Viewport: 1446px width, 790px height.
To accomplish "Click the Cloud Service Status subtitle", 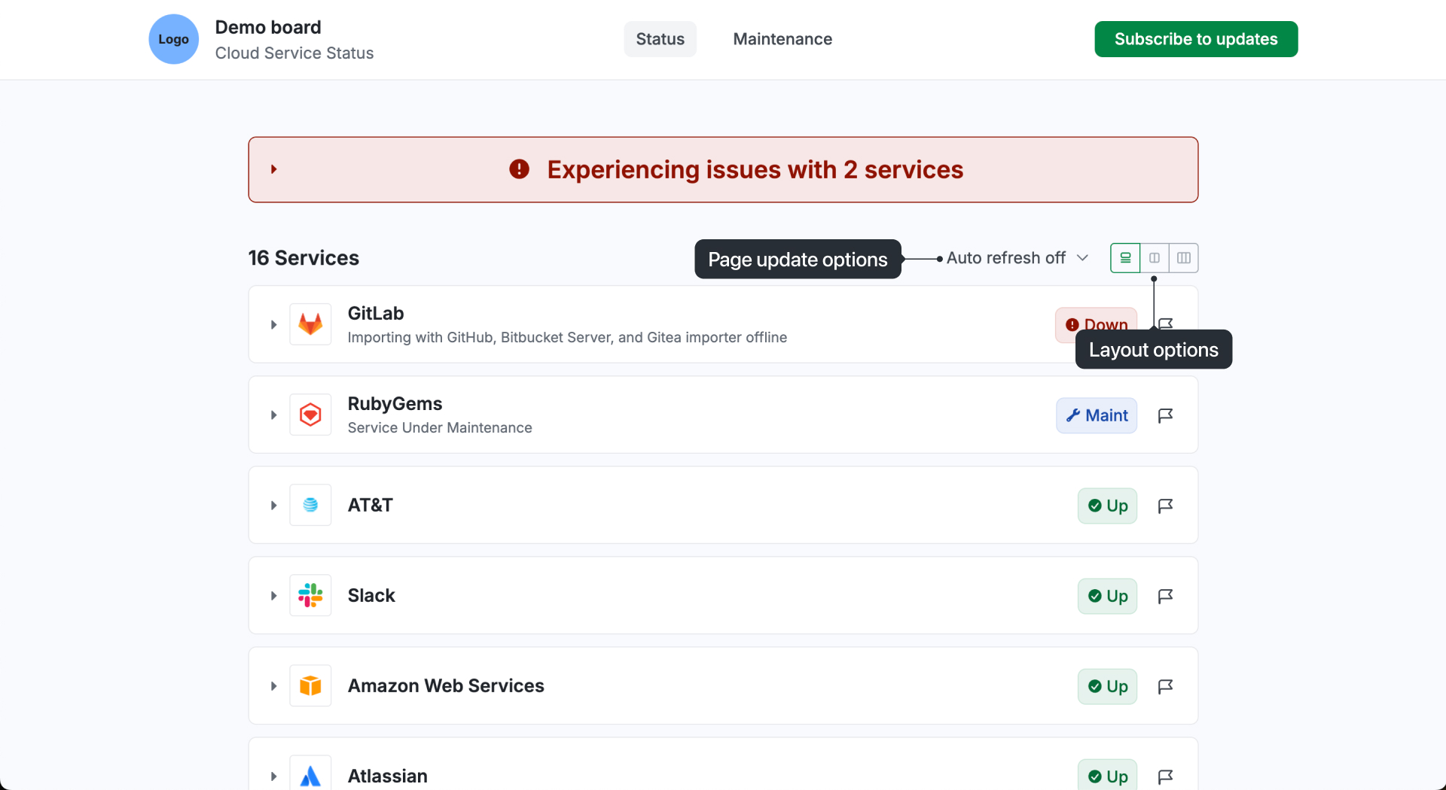I will click(294, 53).
